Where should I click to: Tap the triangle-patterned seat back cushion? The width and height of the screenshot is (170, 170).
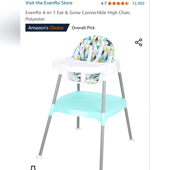93,49
